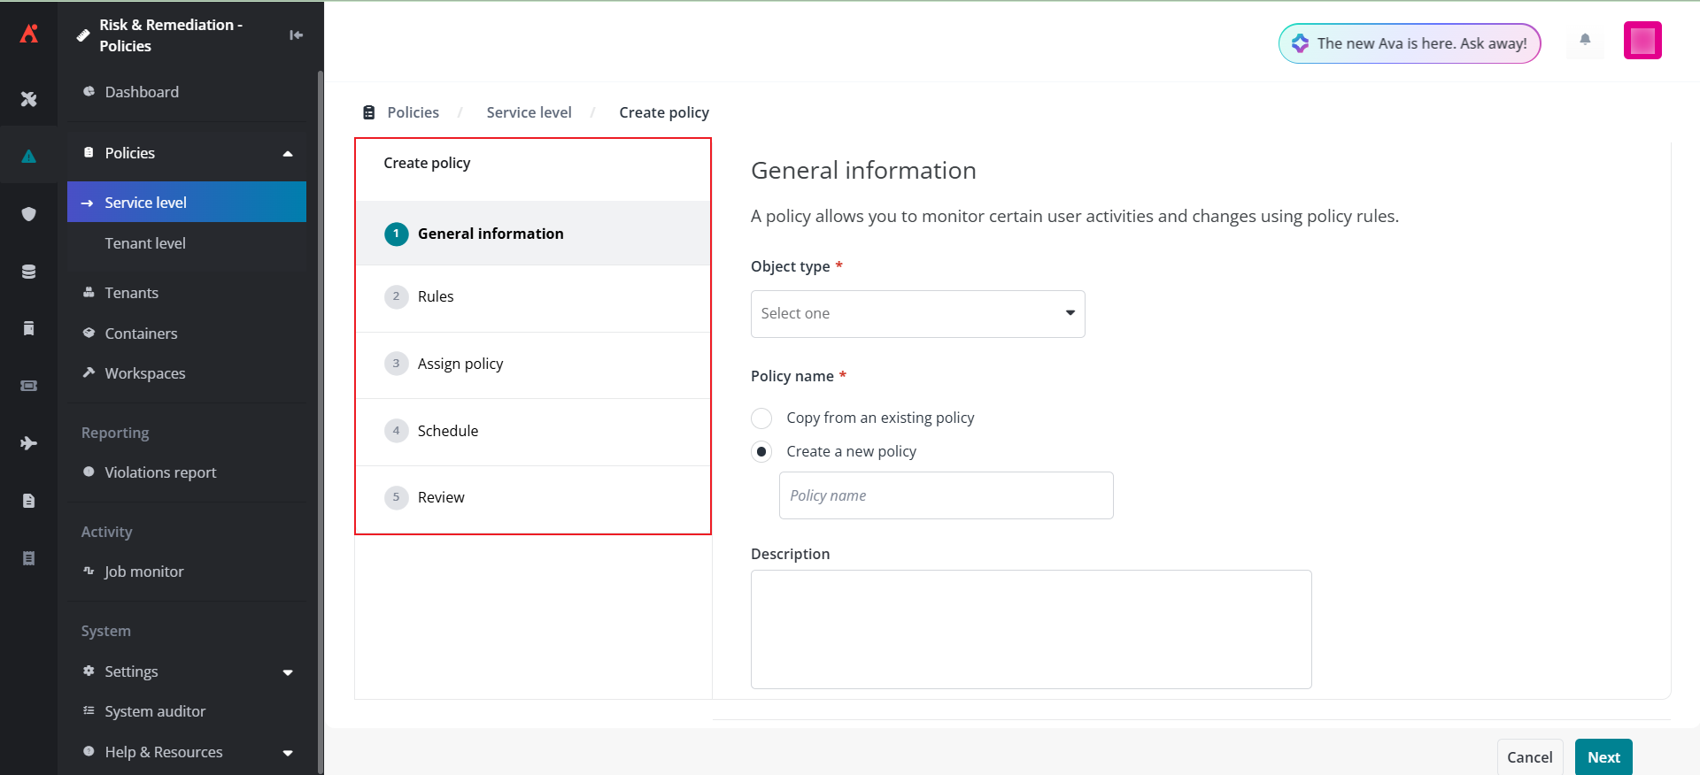This screenshot has width=1700, height=775.
Task: Click the Next button
Action: point(1603,757)
